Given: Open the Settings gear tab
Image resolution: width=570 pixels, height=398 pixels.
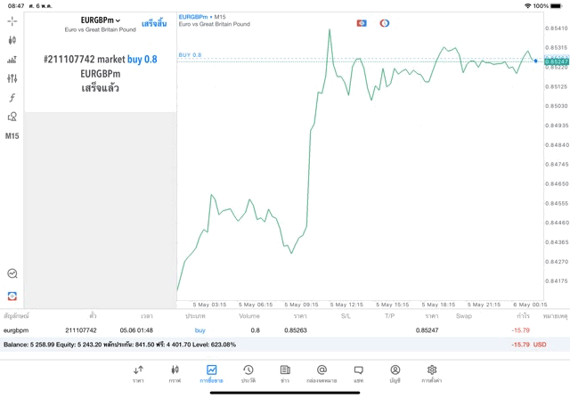Looking at the screenshot, I should click(431, 374).
